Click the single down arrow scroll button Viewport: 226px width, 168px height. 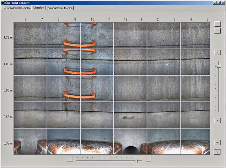(217, 152)
